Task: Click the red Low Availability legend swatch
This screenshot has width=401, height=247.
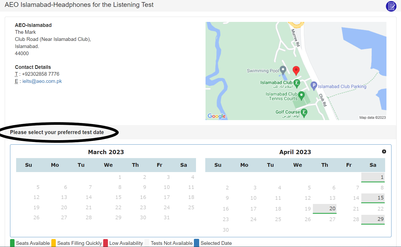Action: pos(106,243)
